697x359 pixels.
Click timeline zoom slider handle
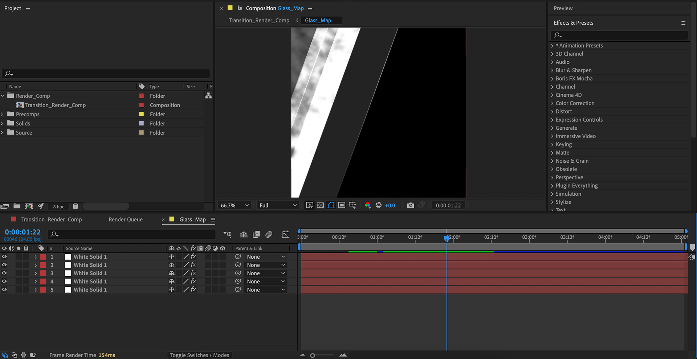[x=313, y=356]
